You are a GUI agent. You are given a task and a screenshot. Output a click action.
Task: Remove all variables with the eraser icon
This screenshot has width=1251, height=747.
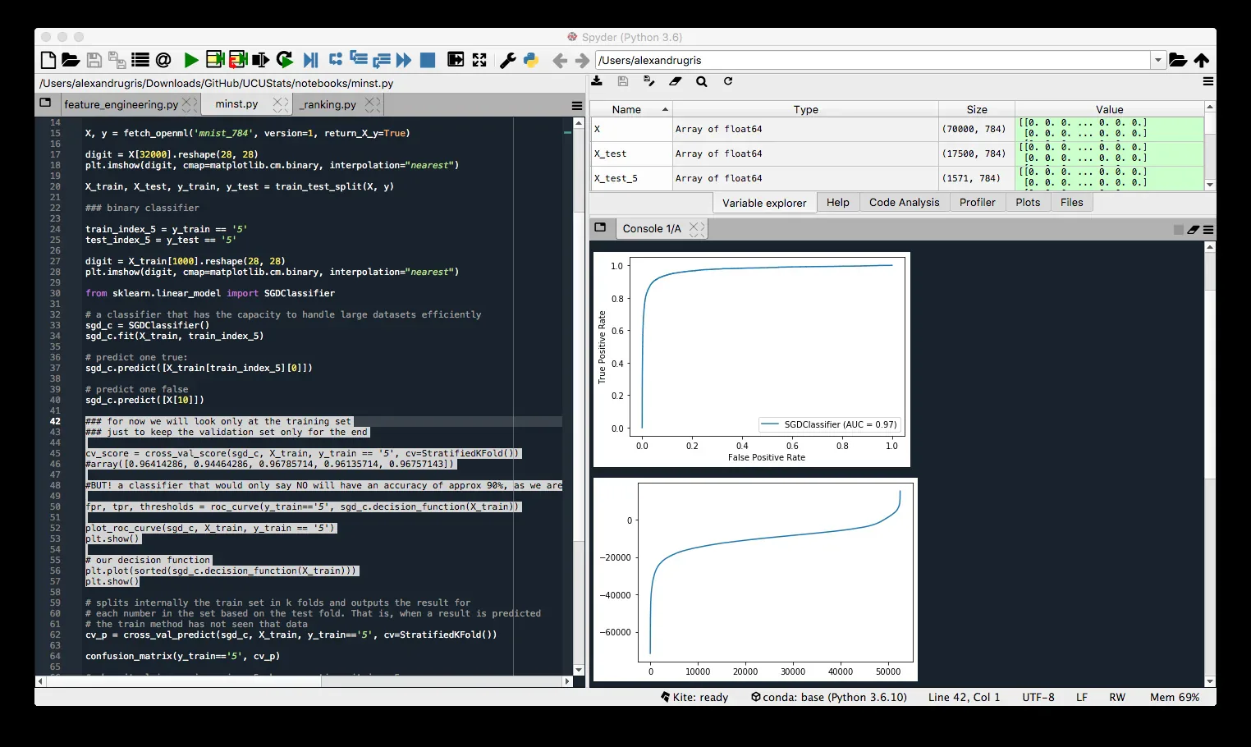[676, 81]
